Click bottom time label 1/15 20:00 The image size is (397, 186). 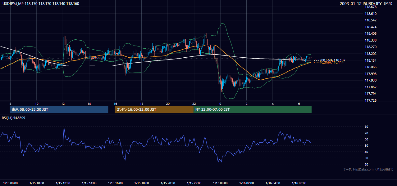[168, 183]
